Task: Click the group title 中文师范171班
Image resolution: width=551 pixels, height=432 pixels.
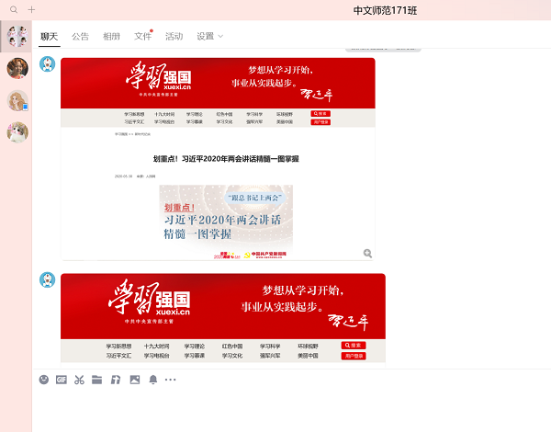Action: 385,10
